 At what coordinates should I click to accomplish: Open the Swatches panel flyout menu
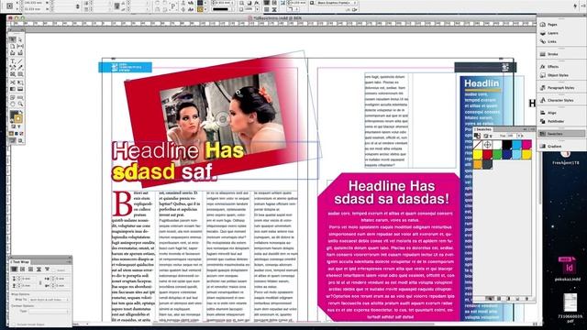tap(532, 129)
